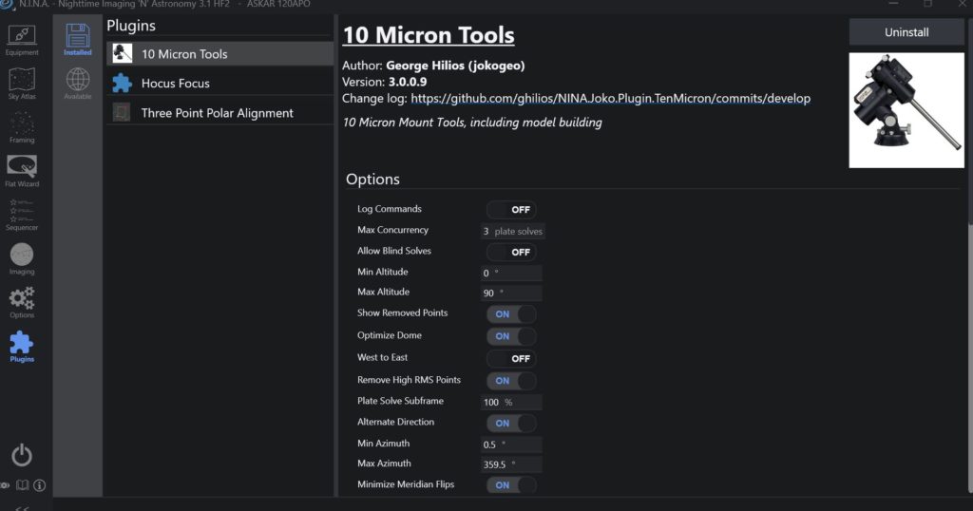
Task: Turn on Allow Blind Solves
Action: (x=511, y=252)
